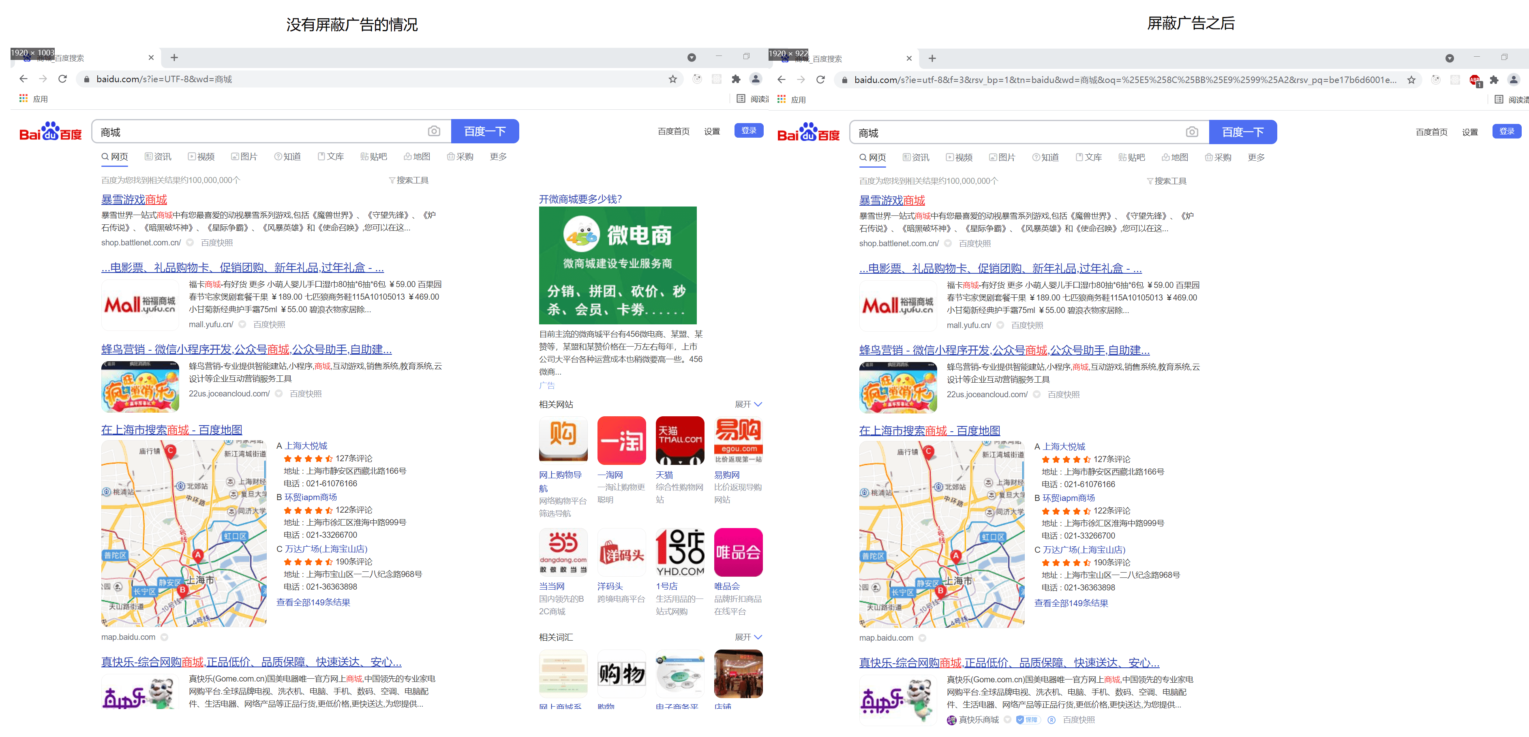Open 开微商城要多少钱 ad title link
The image size is (1529, 737).
pos(580,199)
